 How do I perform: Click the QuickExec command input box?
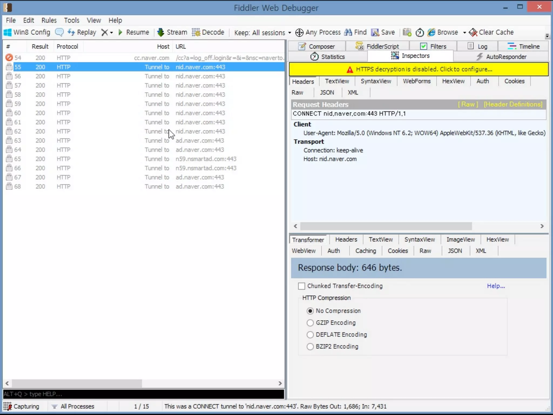(x=143, y=394)
